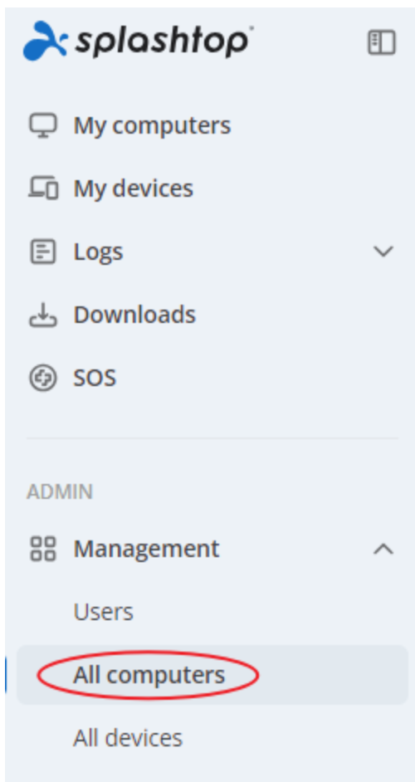This screenshot has width=415, height=782.
Task: Collapse the Management section chevron
Action: point(383,549)
